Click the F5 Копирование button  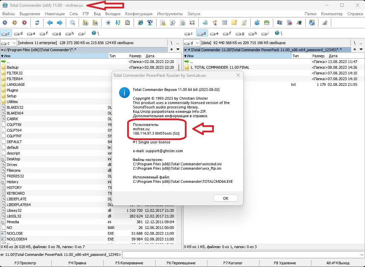[129, 263]
